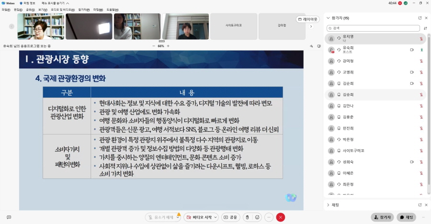Zoom in shared content with plus
Screen dimensions: 431x224
pyautogui.click(x=168, y=46)
